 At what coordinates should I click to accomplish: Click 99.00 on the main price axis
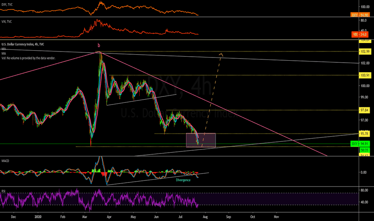(x=364, y=97)
